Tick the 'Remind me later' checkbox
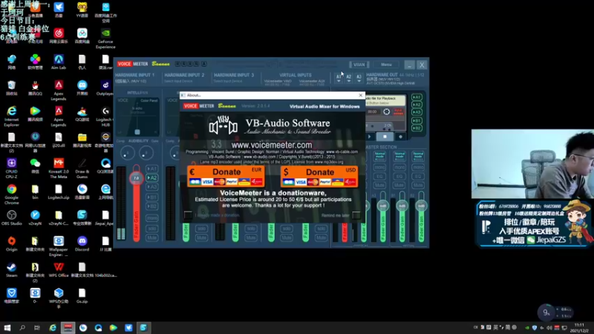The image size is (594, 334). pyautogui.click(x=356, y=215)
